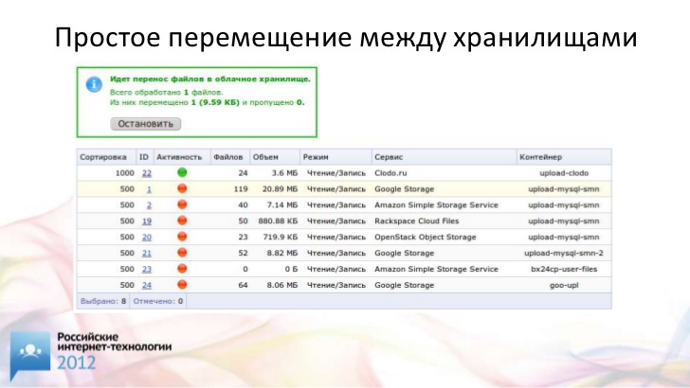The height and width of the screenshot is (388, 690).
Task: Open storage ID 24 link
Action: [x=146, y=285]
